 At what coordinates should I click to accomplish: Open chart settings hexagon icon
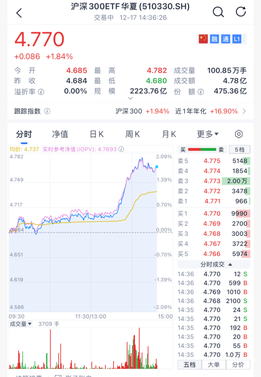tap(239, 134)
